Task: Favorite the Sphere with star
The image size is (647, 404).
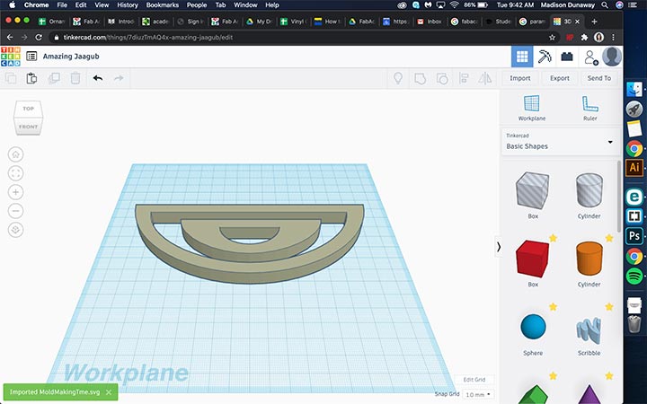Action: tap(553, 307)
